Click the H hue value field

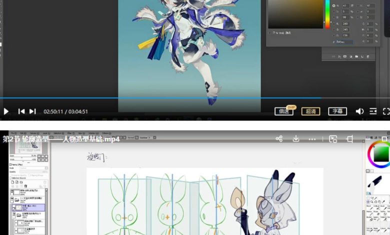(345, 5)
